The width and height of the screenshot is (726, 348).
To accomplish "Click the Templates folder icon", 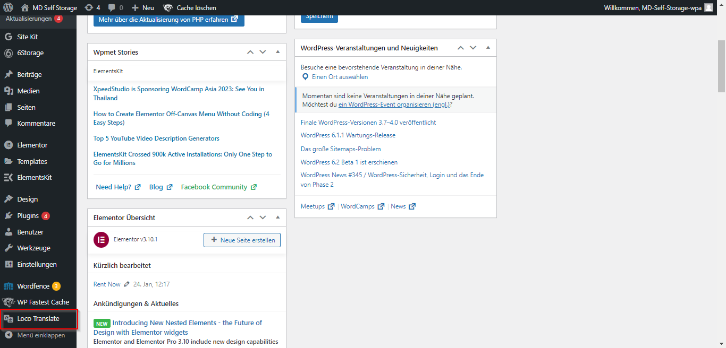I will click(9, 161).
